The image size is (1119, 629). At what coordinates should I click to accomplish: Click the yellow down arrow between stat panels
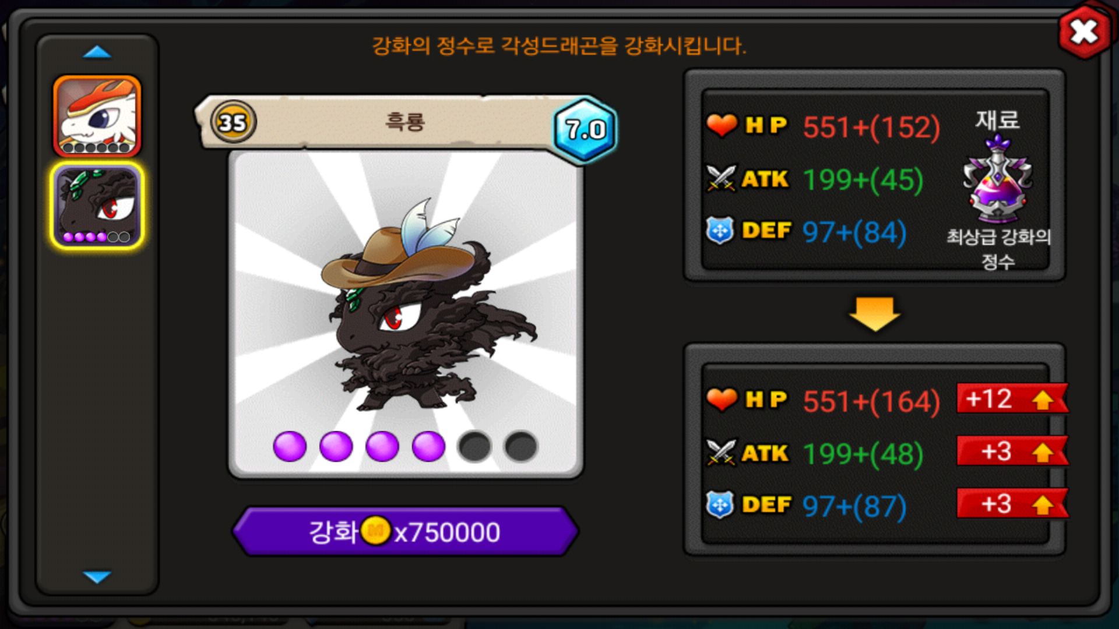coord(874,314)
